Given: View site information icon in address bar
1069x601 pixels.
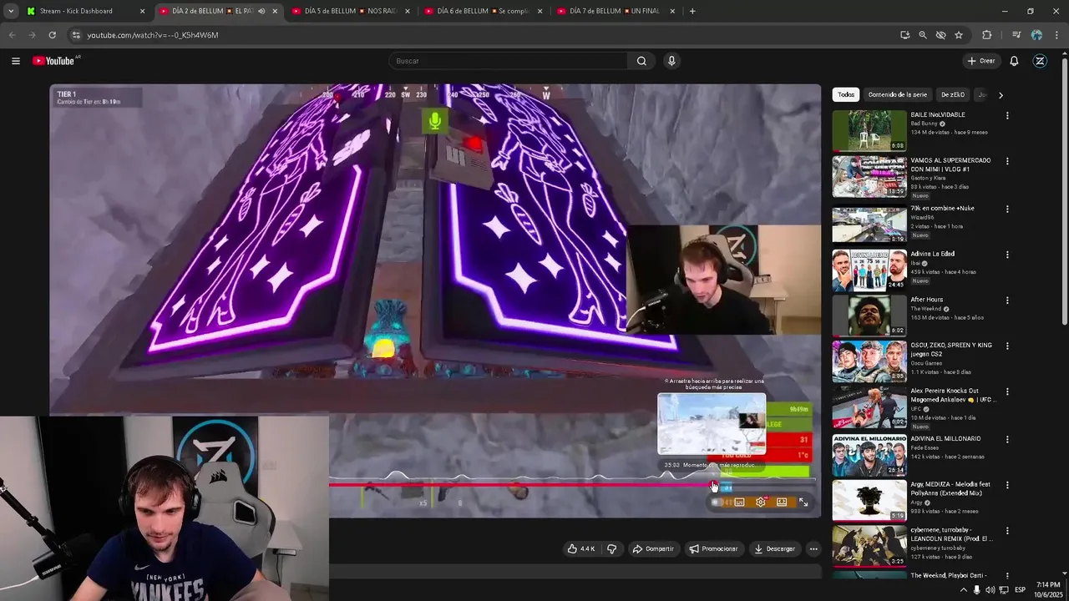Looking at the screenshot, I should pos(76,35).
